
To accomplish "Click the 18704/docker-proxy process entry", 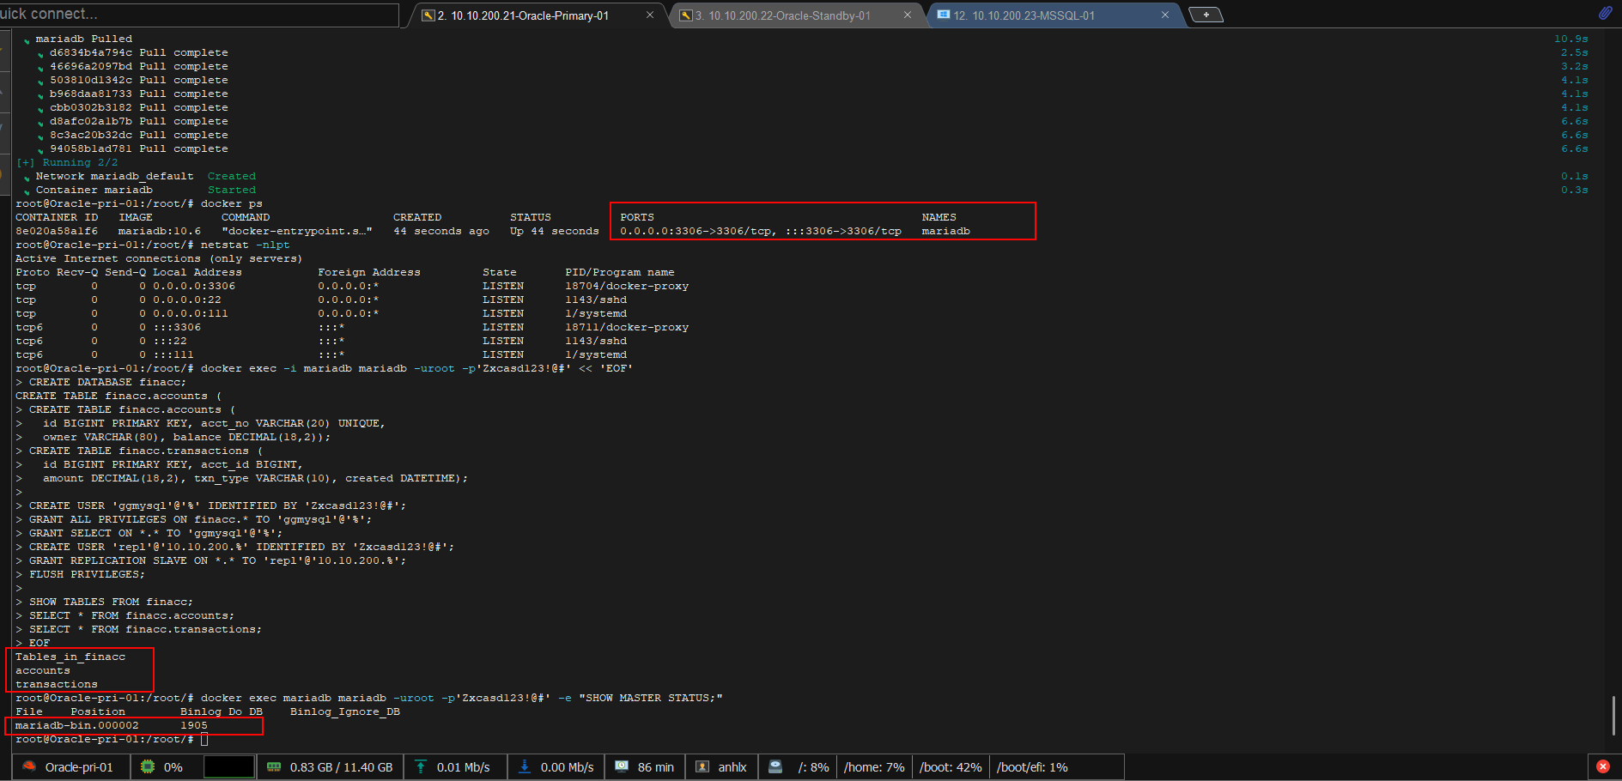I will click(x=627, y=286).
